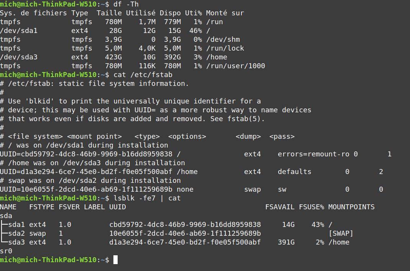The height and width of the screenshot is (271, 410).
Task: Click the sda3 row in lsblk tree
Action: click(27, 242)
